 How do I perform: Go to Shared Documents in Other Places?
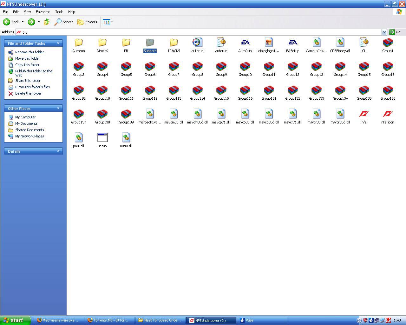point(29,130)
